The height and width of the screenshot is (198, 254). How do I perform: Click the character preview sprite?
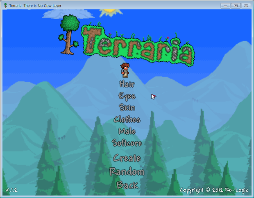tap(125, 70)
